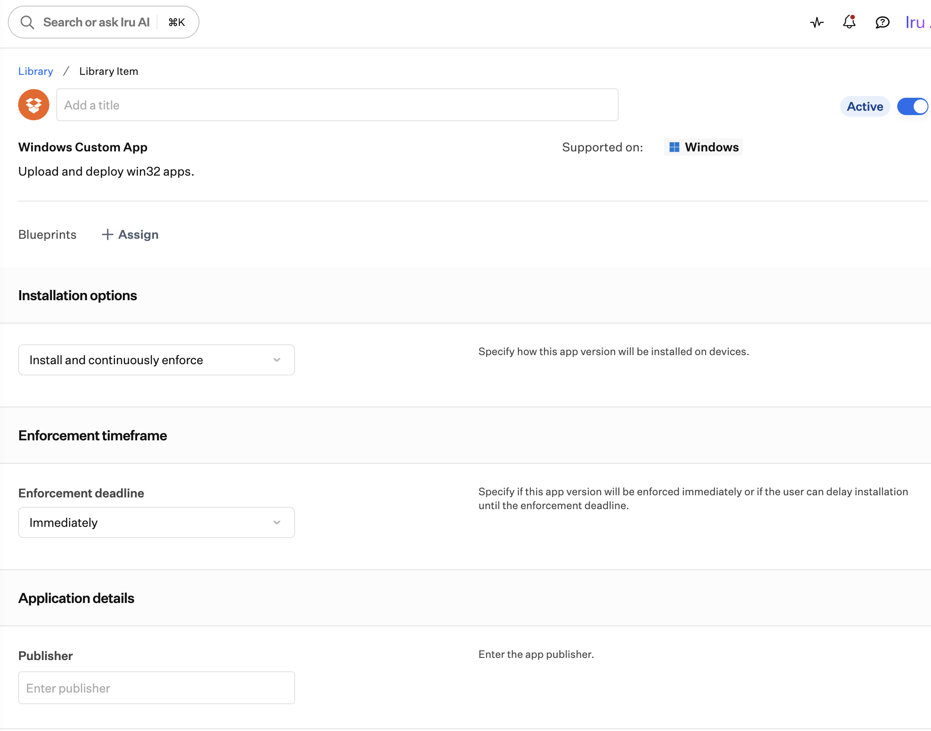
Task: Click Assign to add a Blueprint
Action: [x=138, y=234]
